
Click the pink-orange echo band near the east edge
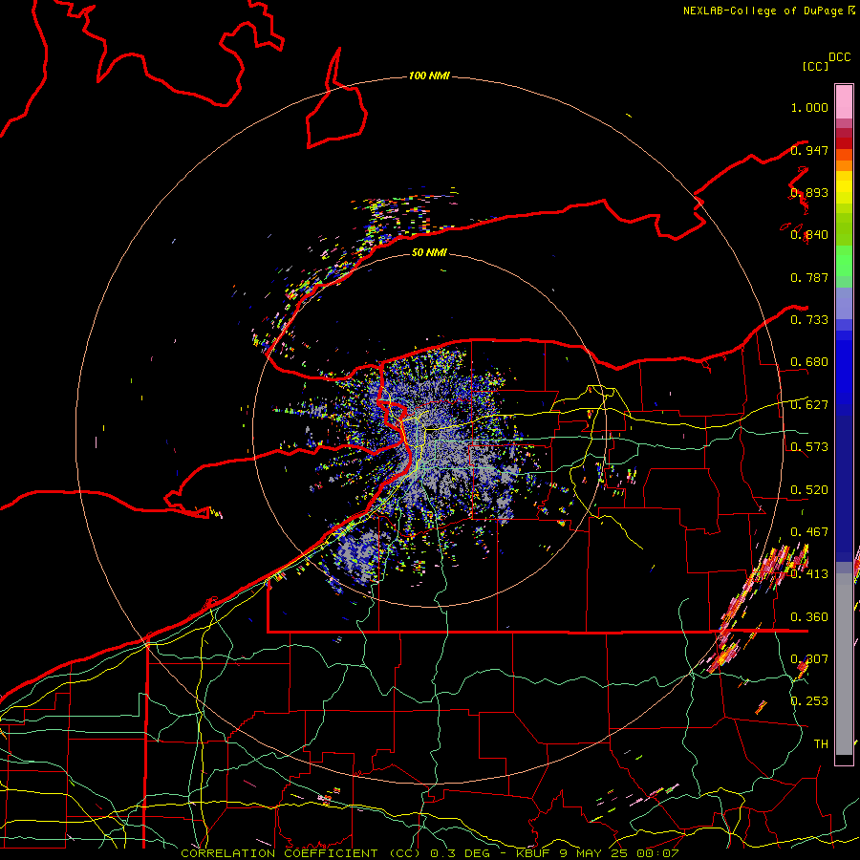tap(756, 609)
